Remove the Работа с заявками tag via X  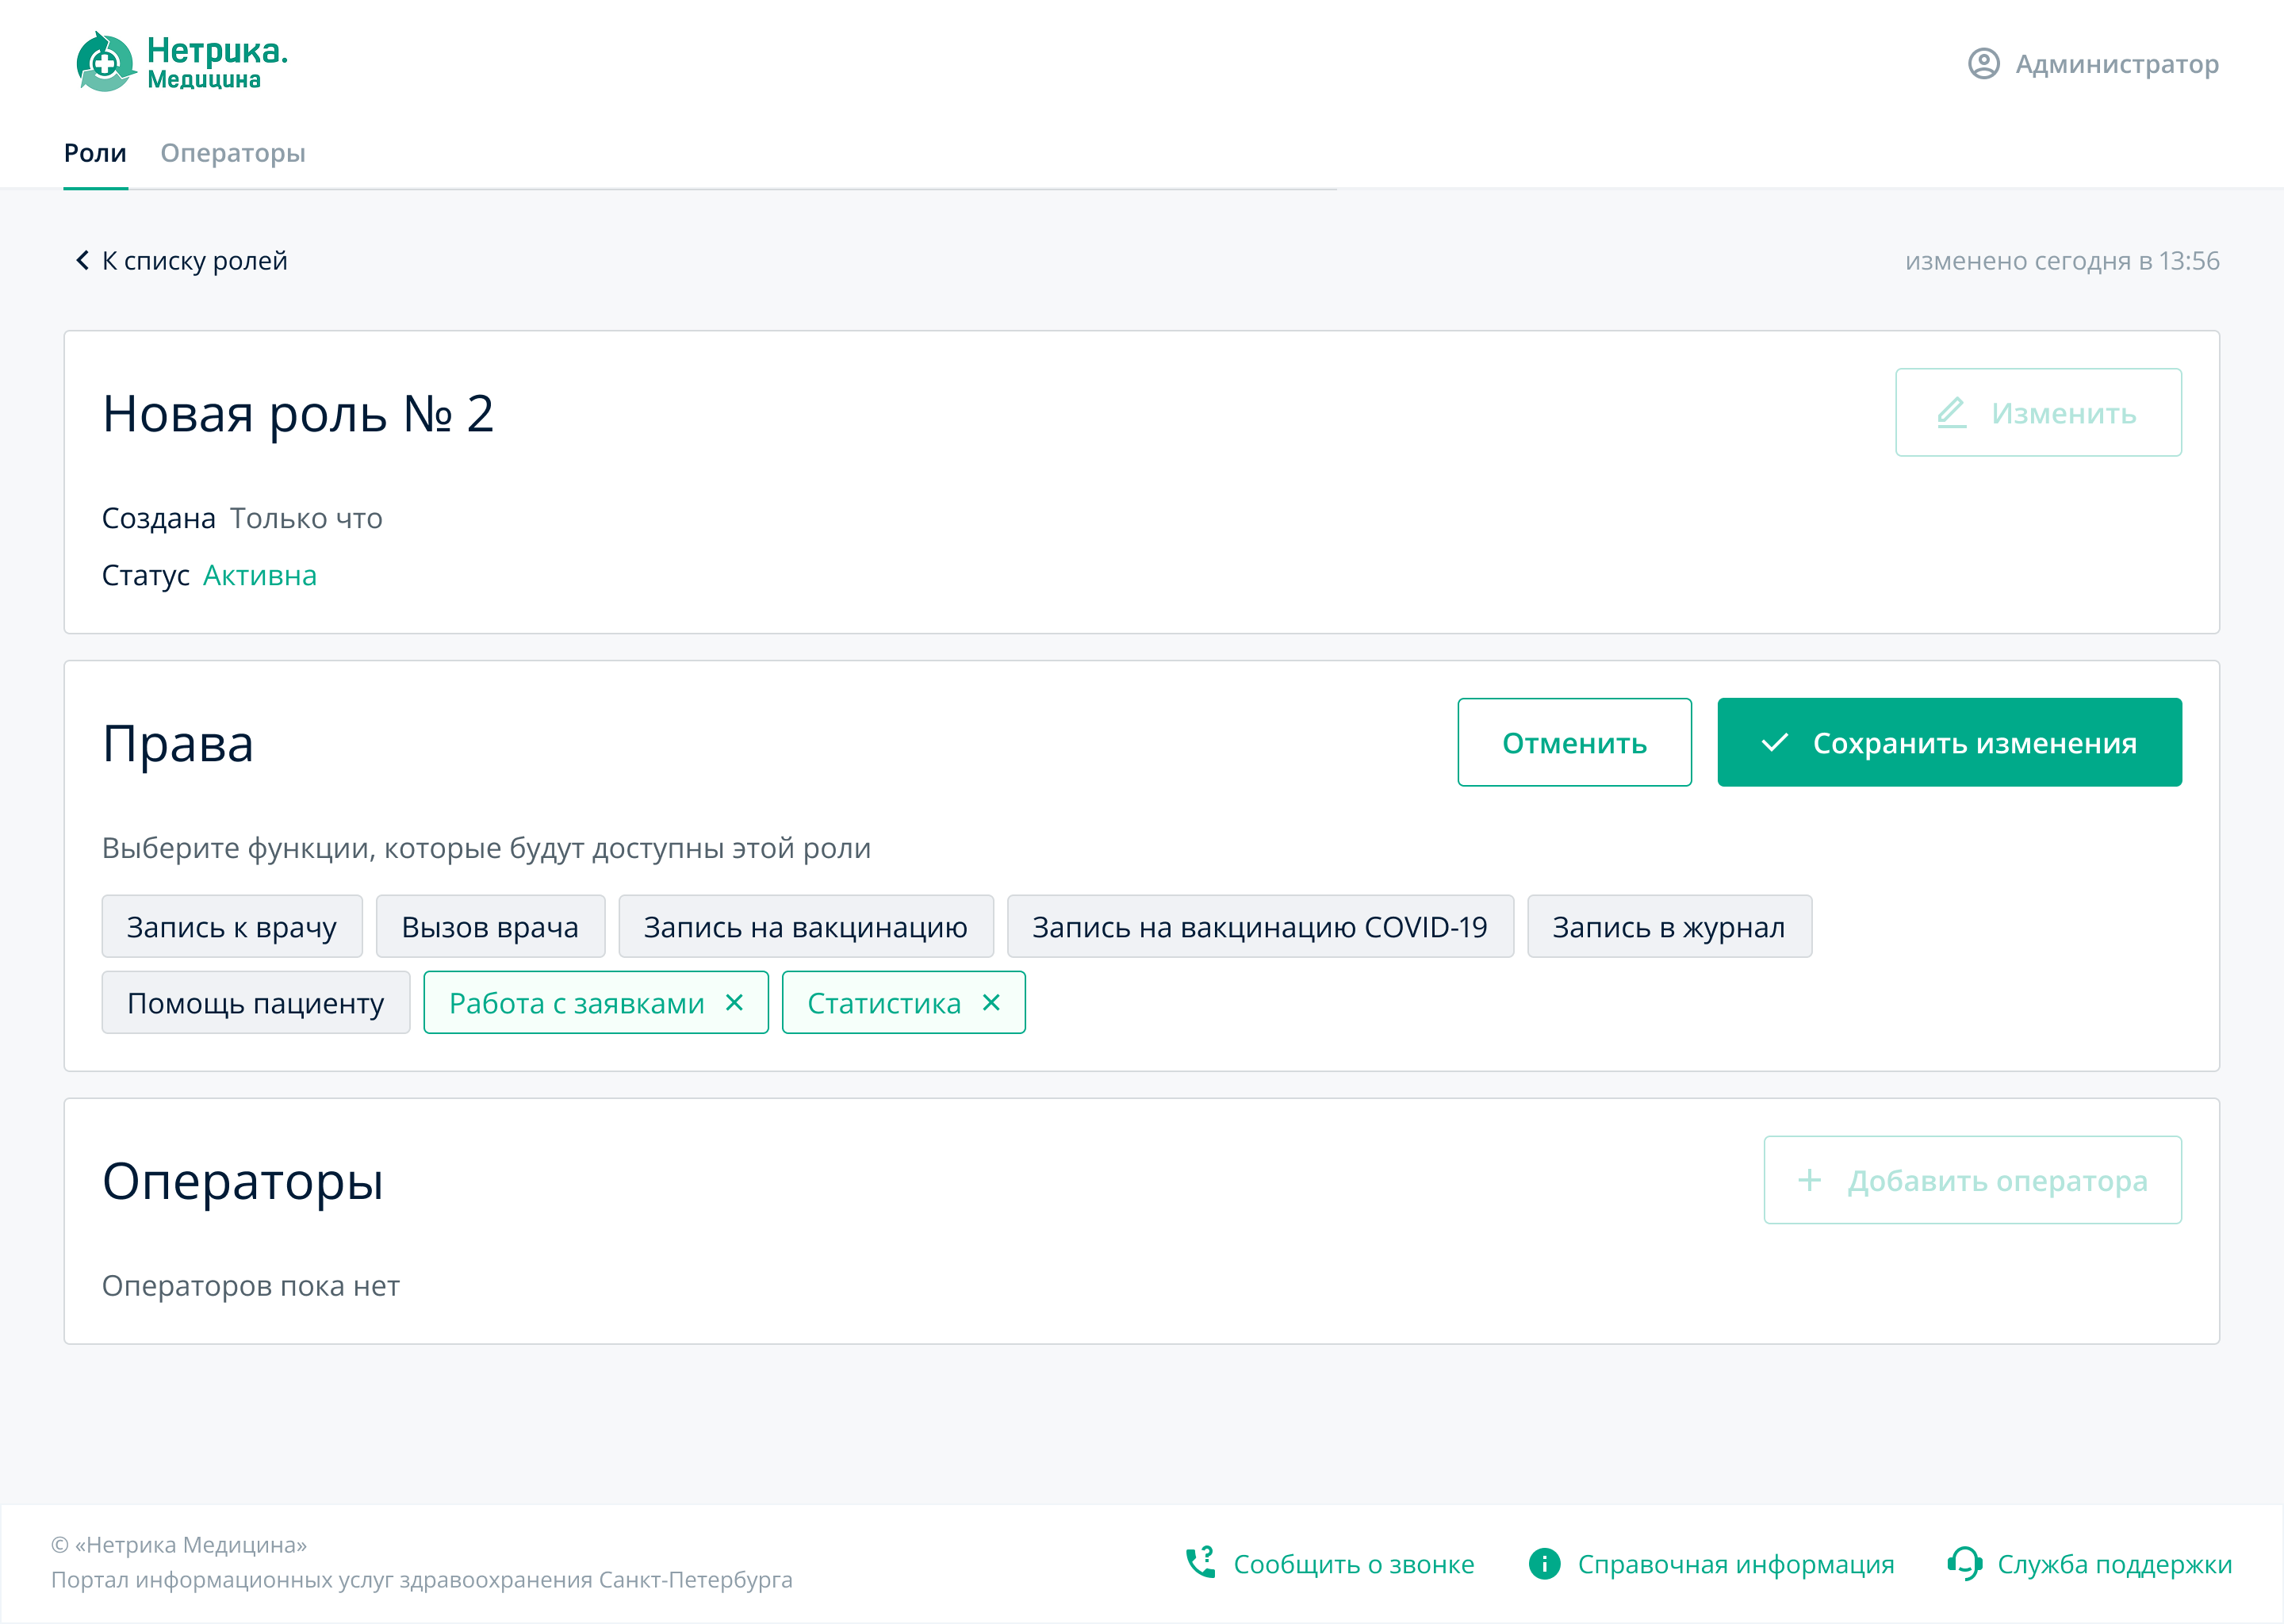[734, 1002]
